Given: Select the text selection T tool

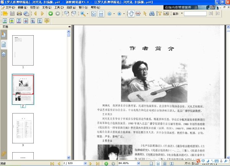Looking at the screenshot, I should [x=159, y=14].
